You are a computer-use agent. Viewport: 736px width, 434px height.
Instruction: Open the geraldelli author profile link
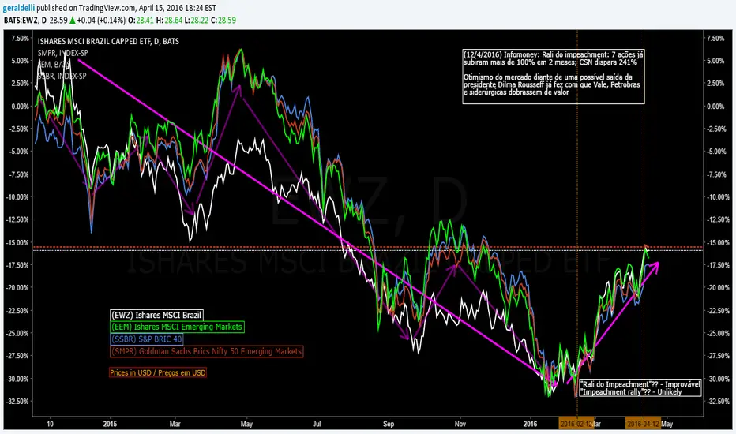(x=19, y=8)
